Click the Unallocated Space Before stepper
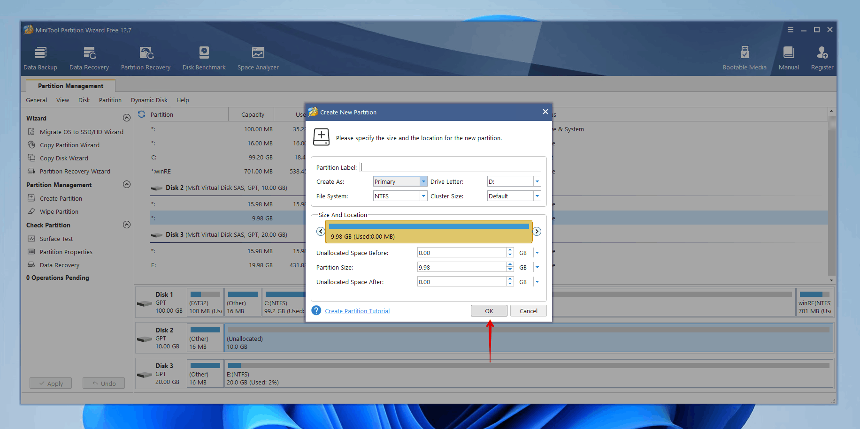 (510, 253)
